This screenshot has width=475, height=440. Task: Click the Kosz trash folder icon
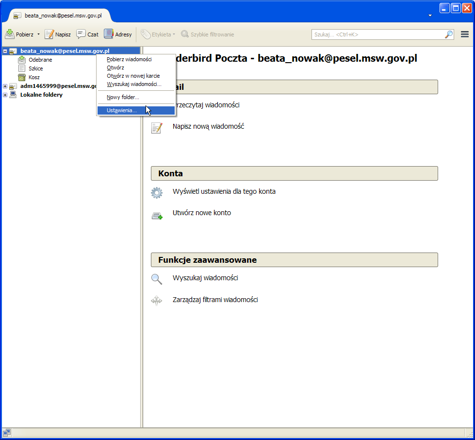[x=22, y=77]
